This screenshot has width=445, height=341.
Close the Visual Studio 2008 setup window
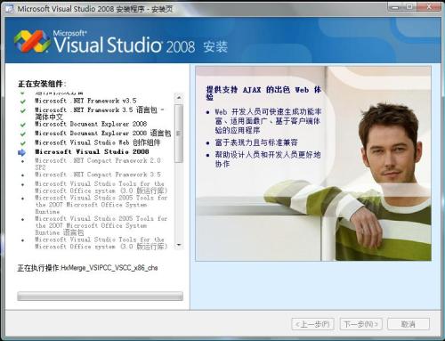(429, 7)
